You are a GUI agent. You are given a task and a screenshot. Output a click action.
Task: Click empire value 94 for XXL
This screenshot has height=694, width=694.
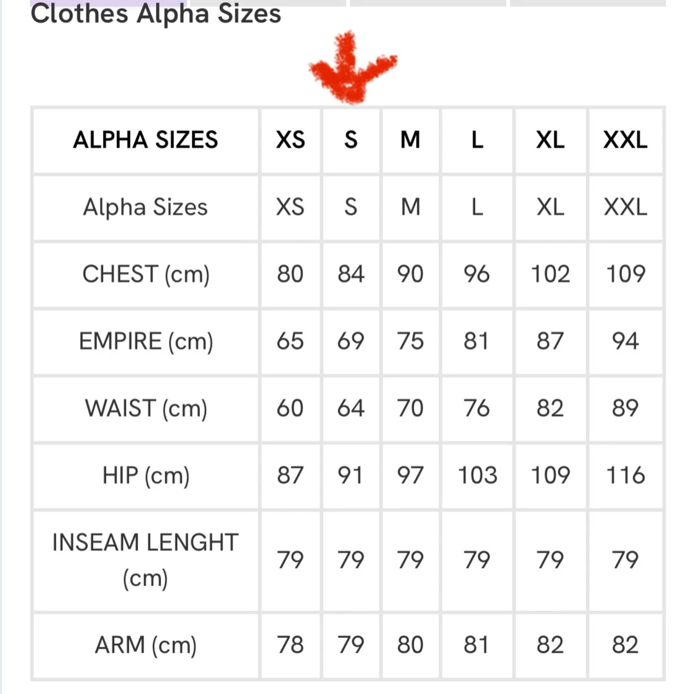(x=625, y=341)
